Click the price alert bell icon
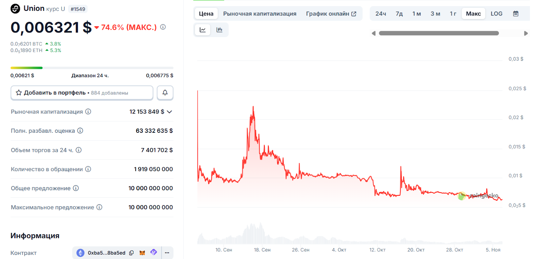 coord(165,93)
